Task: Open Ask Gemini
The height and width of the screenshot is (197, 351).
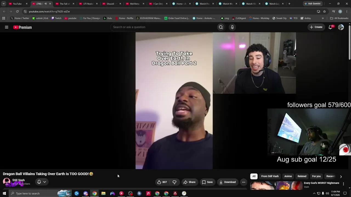Action: [312, 4]
